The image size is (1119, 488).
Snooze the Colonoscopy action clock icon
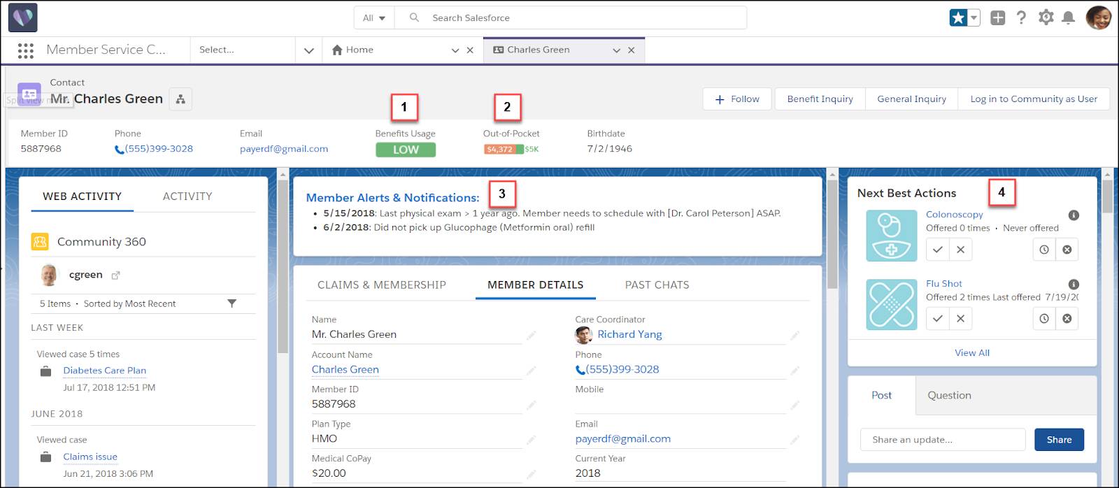tap(1044, 250)
